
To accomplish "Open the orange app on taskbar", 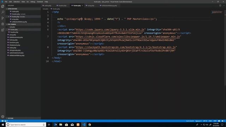I will 78,125.
